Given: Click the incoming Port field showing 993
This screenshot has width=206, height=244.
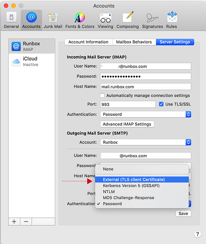Looking at the screenshot, I should pyautogui.click(x=128, y=104).
